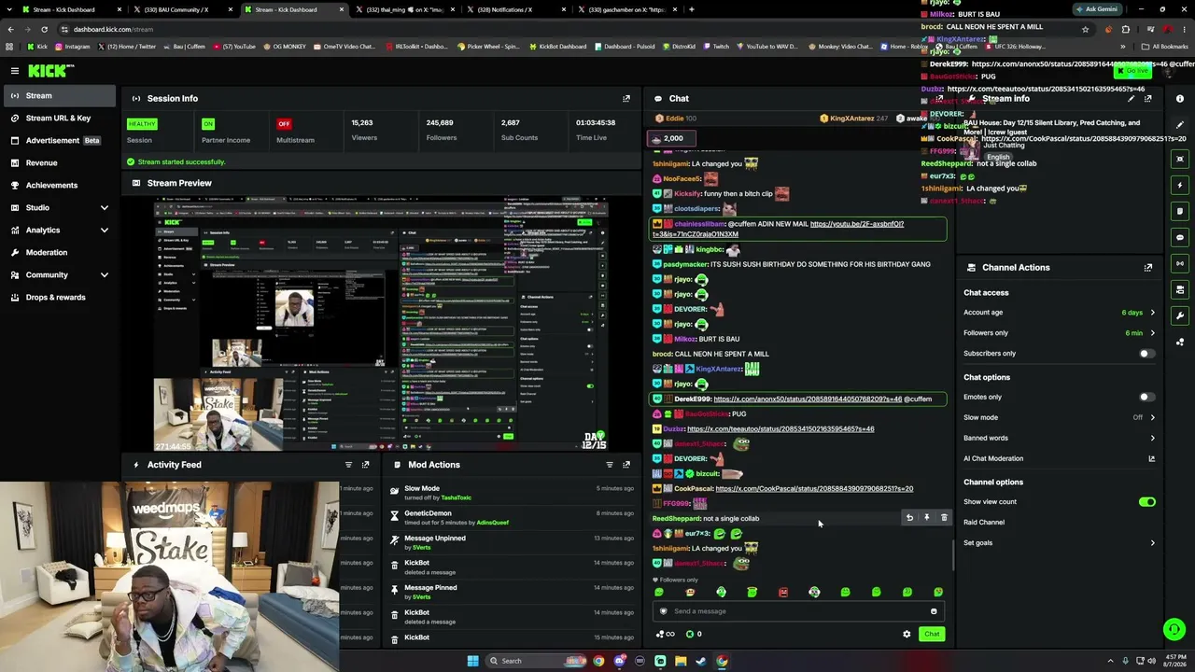Open AI Chat Moderation external link

tap(1151, 458)
